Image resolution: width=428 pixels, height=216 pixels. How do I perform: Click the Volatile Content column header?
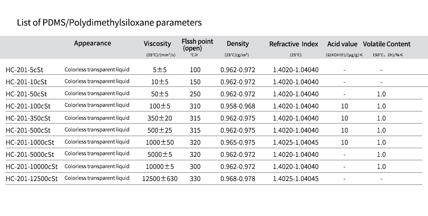coord(387,44)
